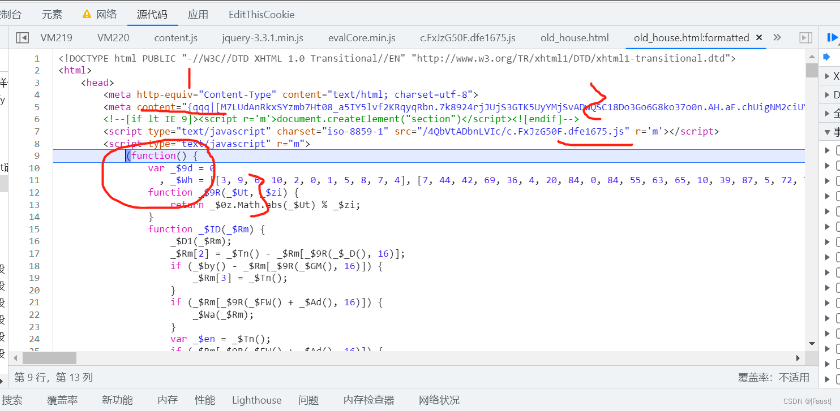Switch to content.js file tab
This screenshot has height=411, width=840.
pyautogui.click(x=176, y=38)
